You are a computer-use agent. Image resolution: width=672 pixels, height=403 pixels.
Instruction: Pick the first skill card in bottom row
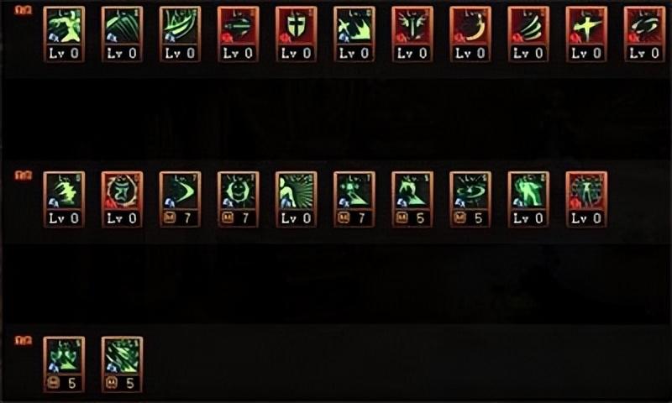point(65,364)
